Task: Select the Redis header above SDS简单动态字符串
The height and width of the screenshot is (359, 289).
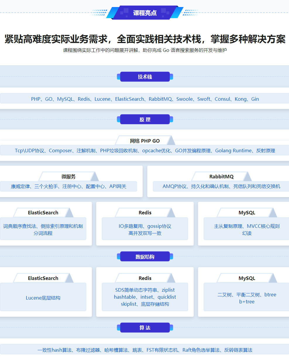Action: click(x=145, y=278)
